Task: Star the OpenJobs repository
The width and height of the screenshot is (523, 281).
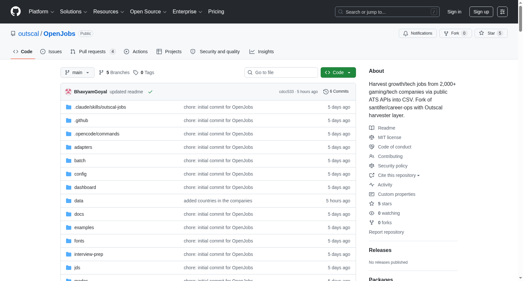Action: 491,33
